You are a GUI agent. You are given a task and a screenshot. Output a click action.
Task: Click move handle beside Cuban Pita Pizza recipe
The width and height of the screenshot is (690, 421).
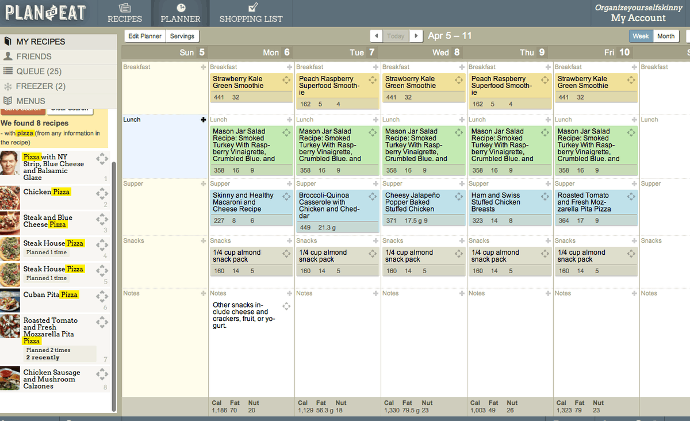coord(102,296)
